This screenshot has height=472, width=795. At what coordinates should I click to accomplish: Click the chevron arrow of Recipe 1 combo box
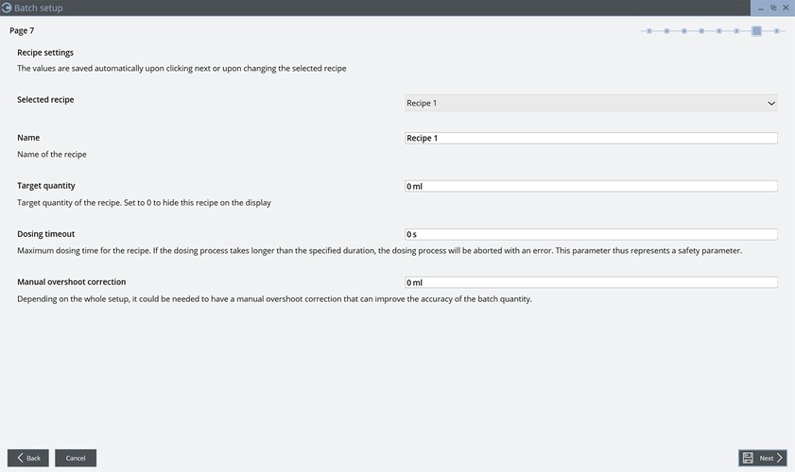point(771,103)
